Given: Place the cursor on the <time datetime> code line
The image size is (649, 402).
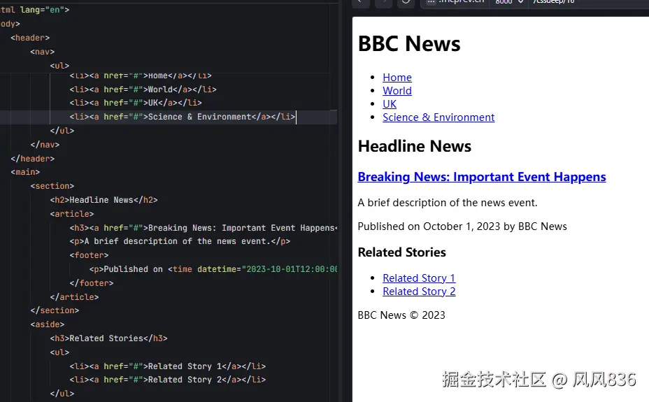Looking at the screenshot, I should (213, 269).
